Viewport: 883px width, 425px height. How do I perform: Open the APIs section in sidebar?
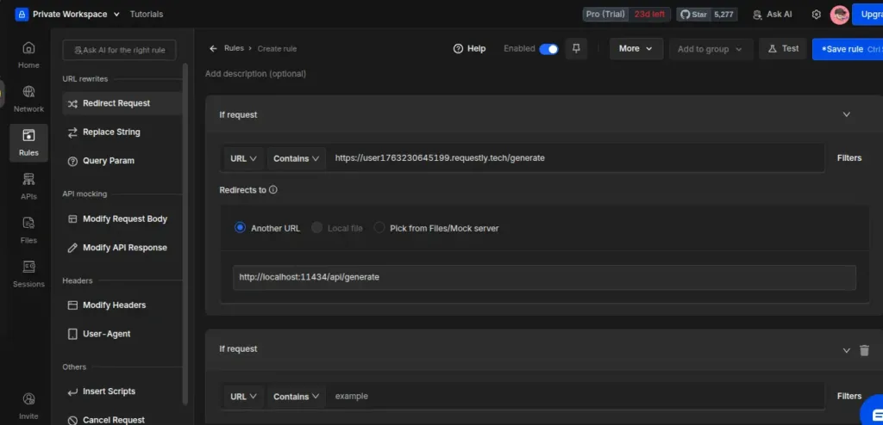pyautogui.click(x=28, y=184)
